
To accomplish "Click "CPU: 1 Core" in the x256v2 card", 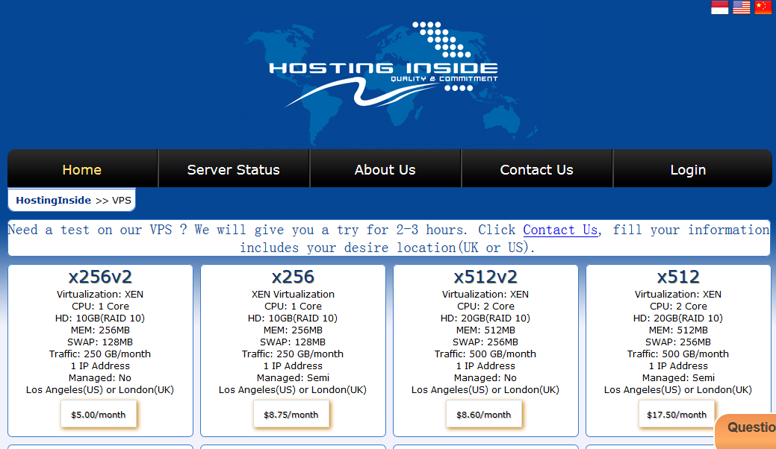I will coord(100,307).
